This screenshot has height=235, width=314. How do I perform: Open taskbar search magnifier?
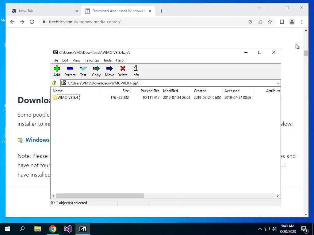click(22, 229)
